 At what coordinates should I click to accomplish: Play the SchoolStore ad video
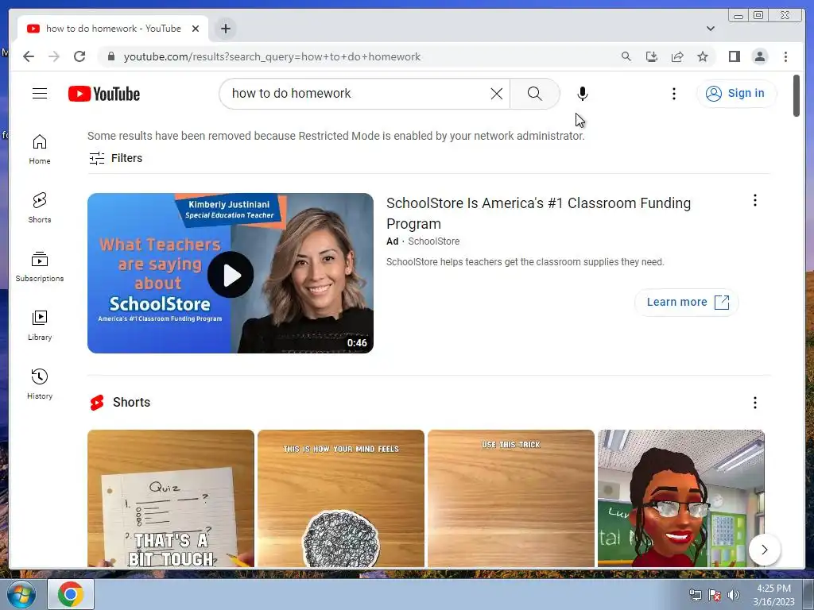pyautogui.click(x=231, y=273)
